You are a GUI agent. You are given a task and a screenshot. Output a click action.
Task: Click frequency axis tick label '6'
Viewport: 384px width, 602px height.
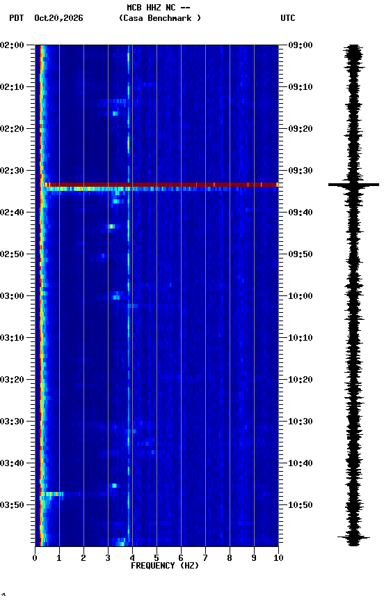click(181, 558)
